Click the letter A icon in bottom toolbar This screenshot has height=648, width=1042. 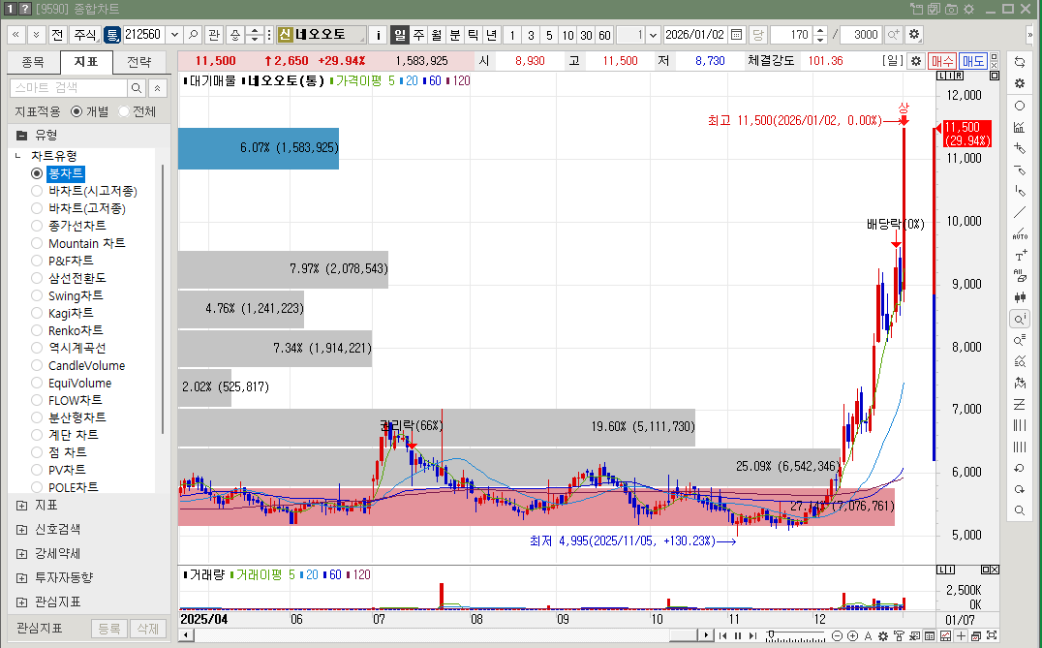point(868,636)
